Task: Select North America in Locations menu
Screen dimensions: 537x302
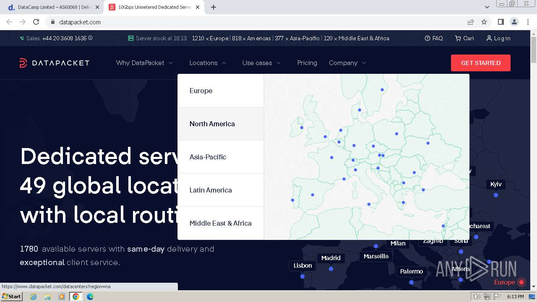Action: (x=221, y=124)
